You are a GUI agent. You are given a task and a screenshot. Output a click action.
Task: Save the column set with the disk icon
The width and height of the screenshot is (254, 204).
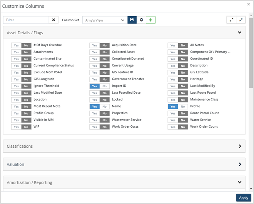coord(132,20)
